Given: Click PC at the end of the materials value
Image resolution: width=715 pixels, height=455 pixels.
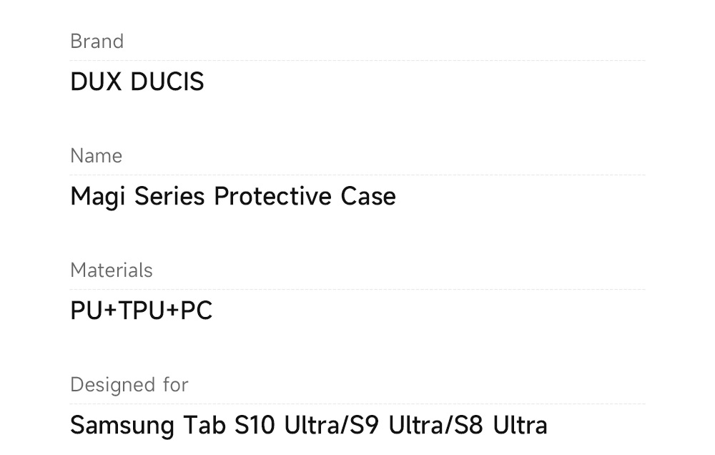Looking at the screenshot, I should pyautogui.click(x=196, y=311).
